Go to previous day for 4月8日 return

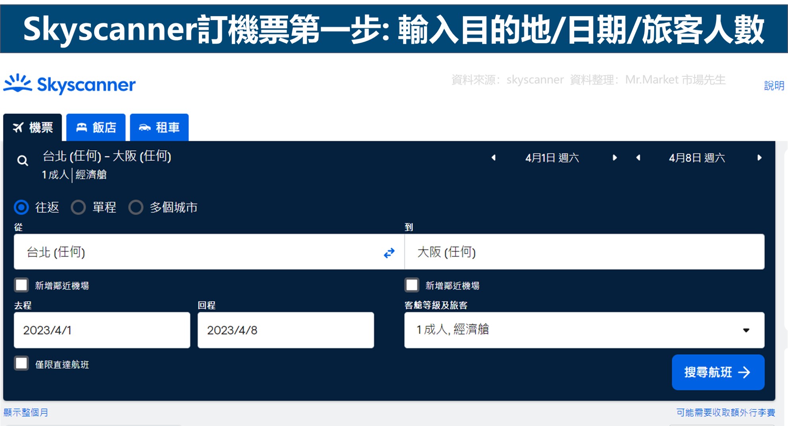click(x=638, y=157)
